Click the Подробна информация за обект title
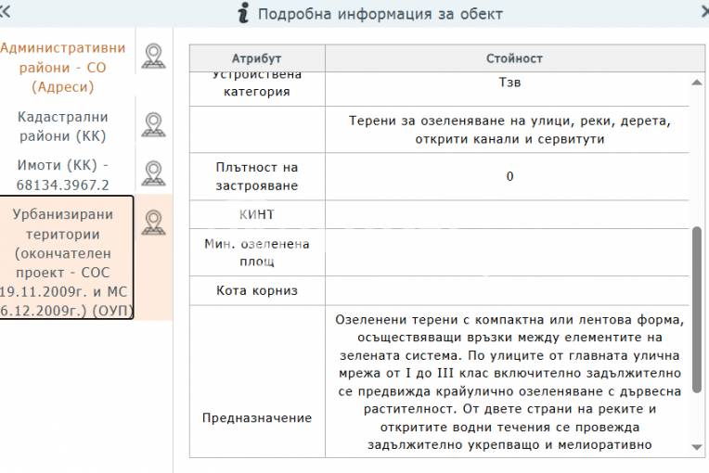This screenshot has height=473, width=709. (x=380, y=14)
